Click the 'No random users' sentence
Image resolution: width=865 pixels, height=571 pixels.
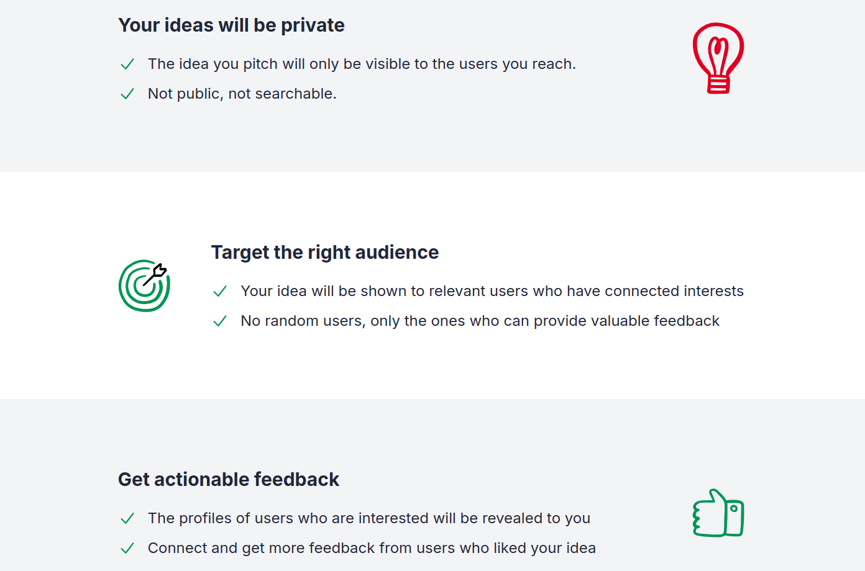[480, 321]
